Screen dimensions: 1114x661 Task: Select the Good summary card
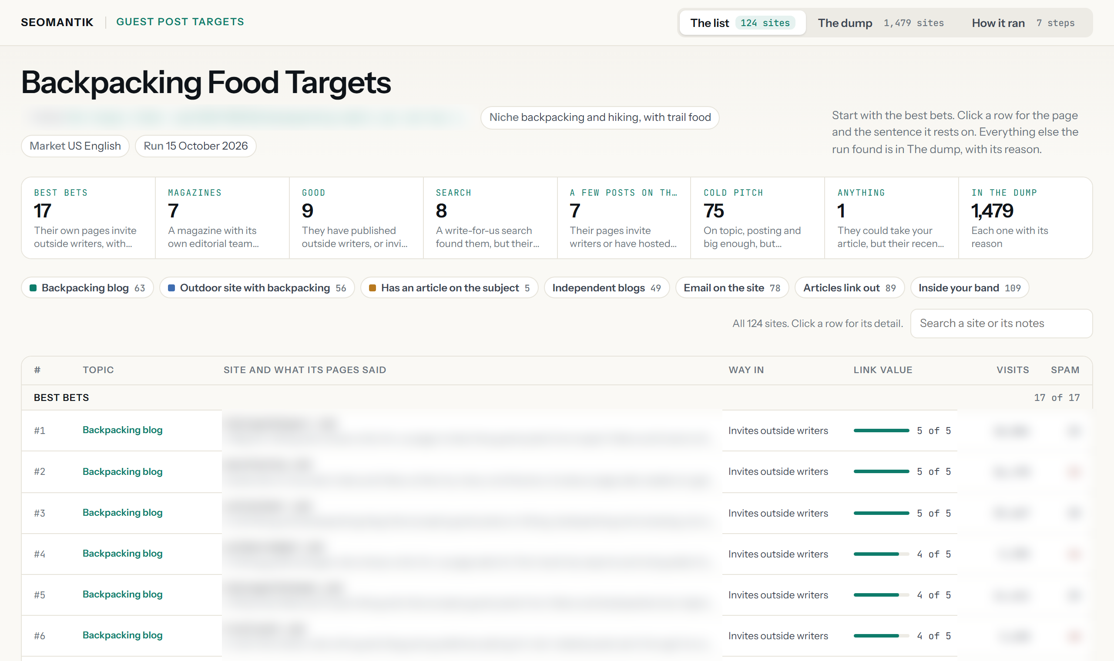click(x=356, y=218)
